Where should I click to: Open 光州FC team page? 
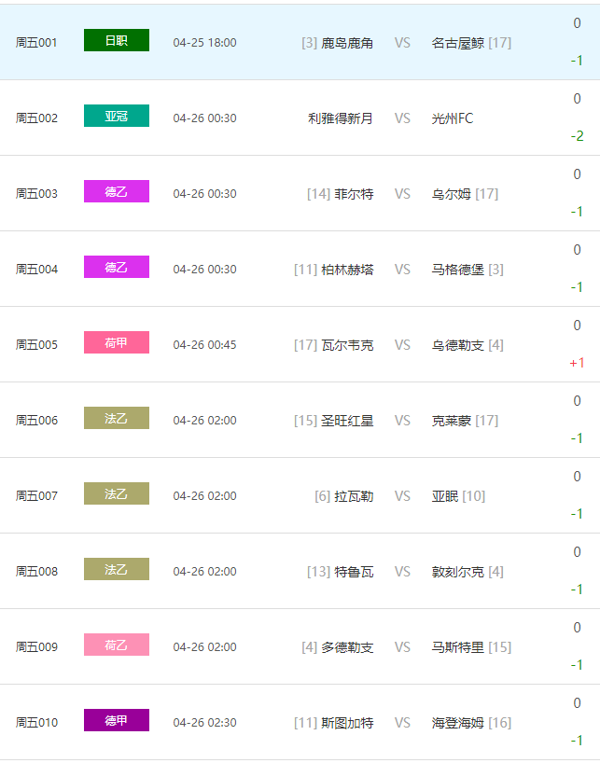point(453,118)
